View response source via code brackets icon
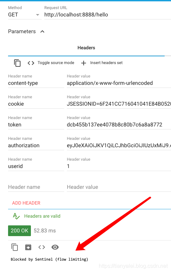The height and width of the screenshot is (272, 171). click(42, 247)
